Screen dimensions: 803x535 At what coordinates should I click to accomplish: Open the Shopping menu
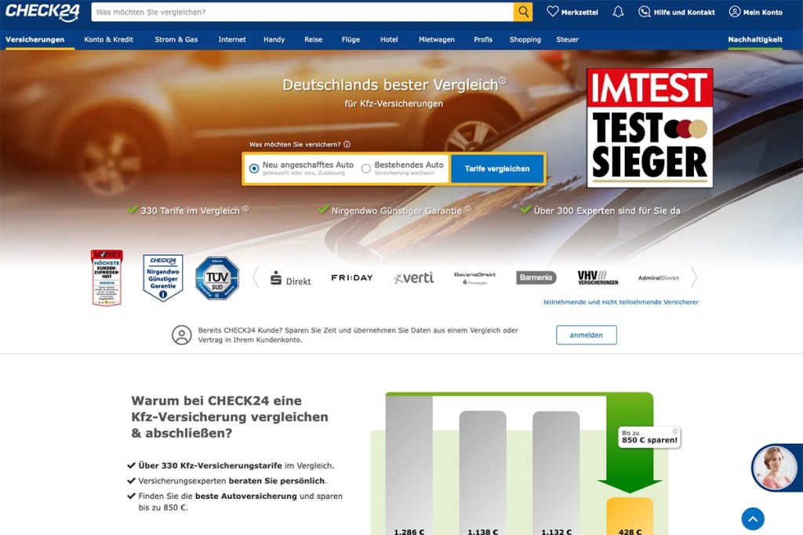[x=525, y=39]
